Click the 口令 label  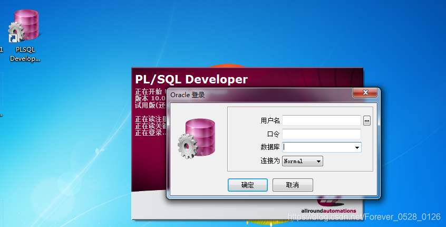tap(273, 134)
